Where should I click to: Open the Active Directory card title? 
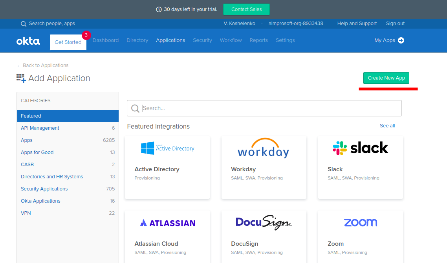(157, 169)
